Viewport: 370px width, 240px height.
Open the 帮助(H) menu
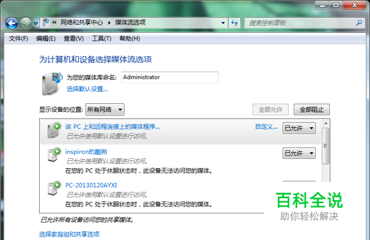point(130,38)
